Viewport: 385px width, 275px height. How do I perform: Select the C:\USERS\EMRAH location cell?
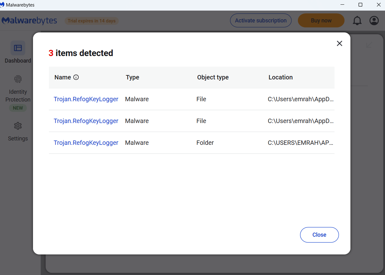pyautogui.click(x=300, y=143)
